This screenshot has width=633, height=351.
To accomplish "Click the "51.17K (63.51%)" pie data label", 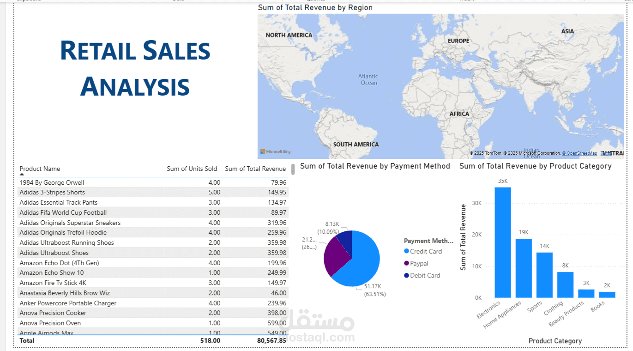I will coord(375,290).
